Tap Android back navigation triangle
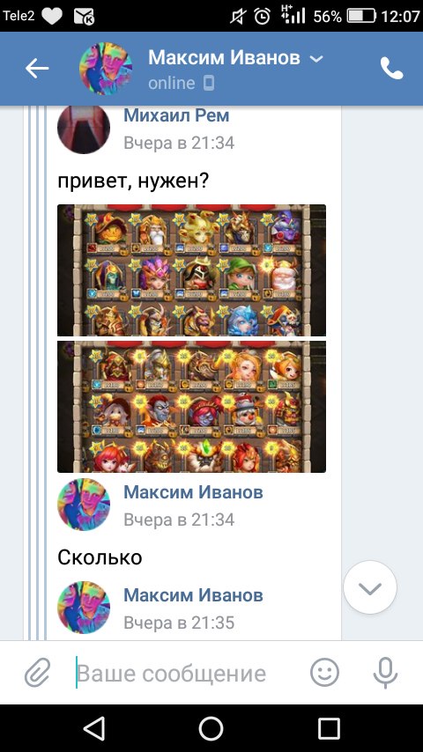423x752 pixels. 93,728
